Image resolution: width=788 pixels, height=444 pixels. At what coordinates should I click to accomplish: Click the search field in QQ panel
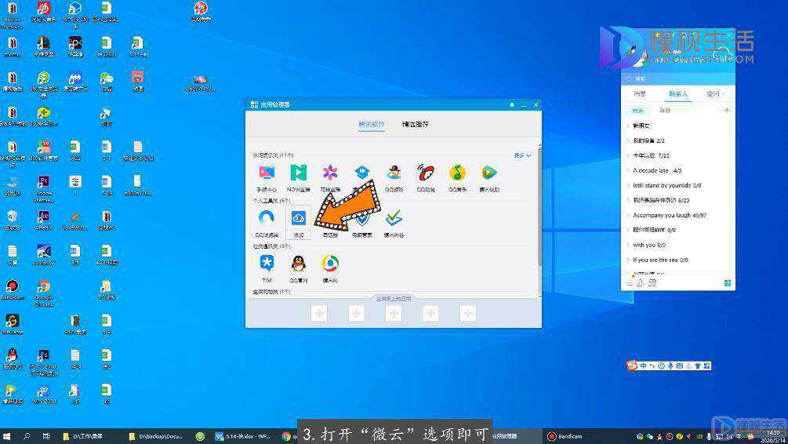(x=677, y=78)
